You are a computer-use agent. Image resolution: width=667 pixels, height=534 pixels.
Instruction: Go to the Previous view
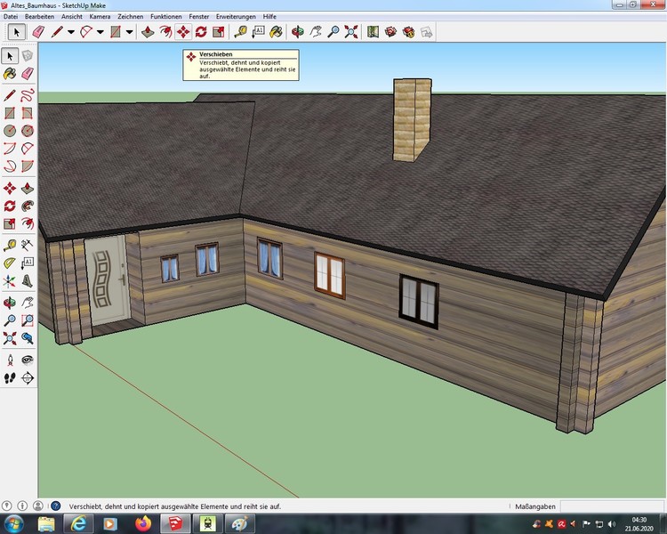(x=28, y=338)
